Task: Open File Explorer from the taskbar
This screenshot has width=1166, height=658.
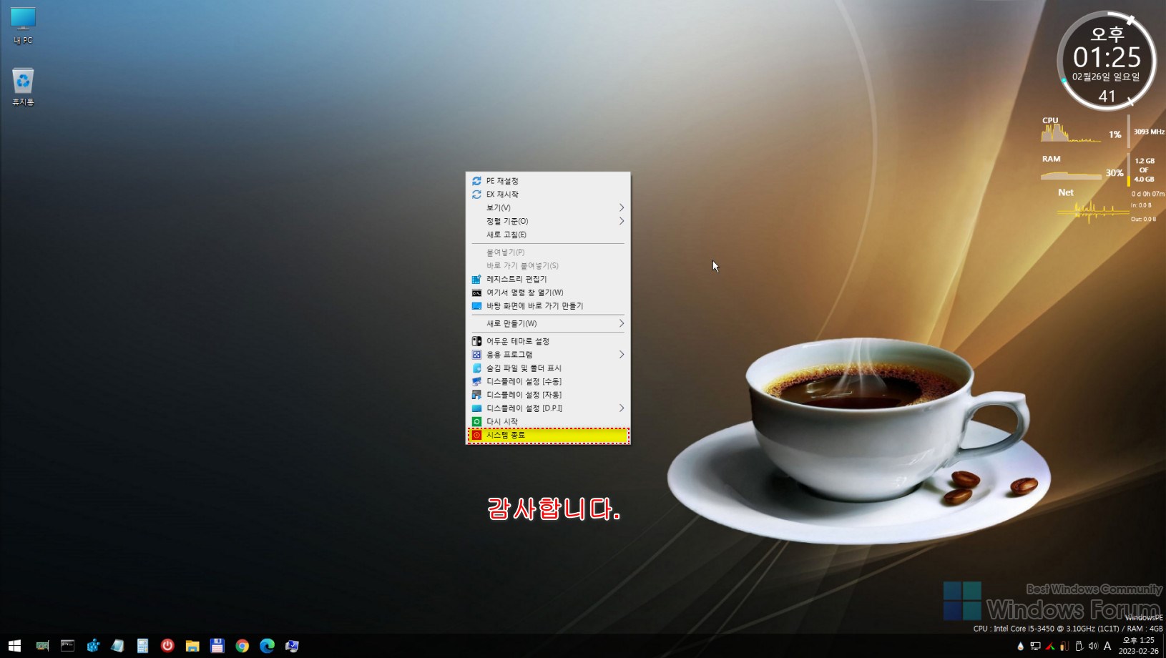Action: pos(192,646)
